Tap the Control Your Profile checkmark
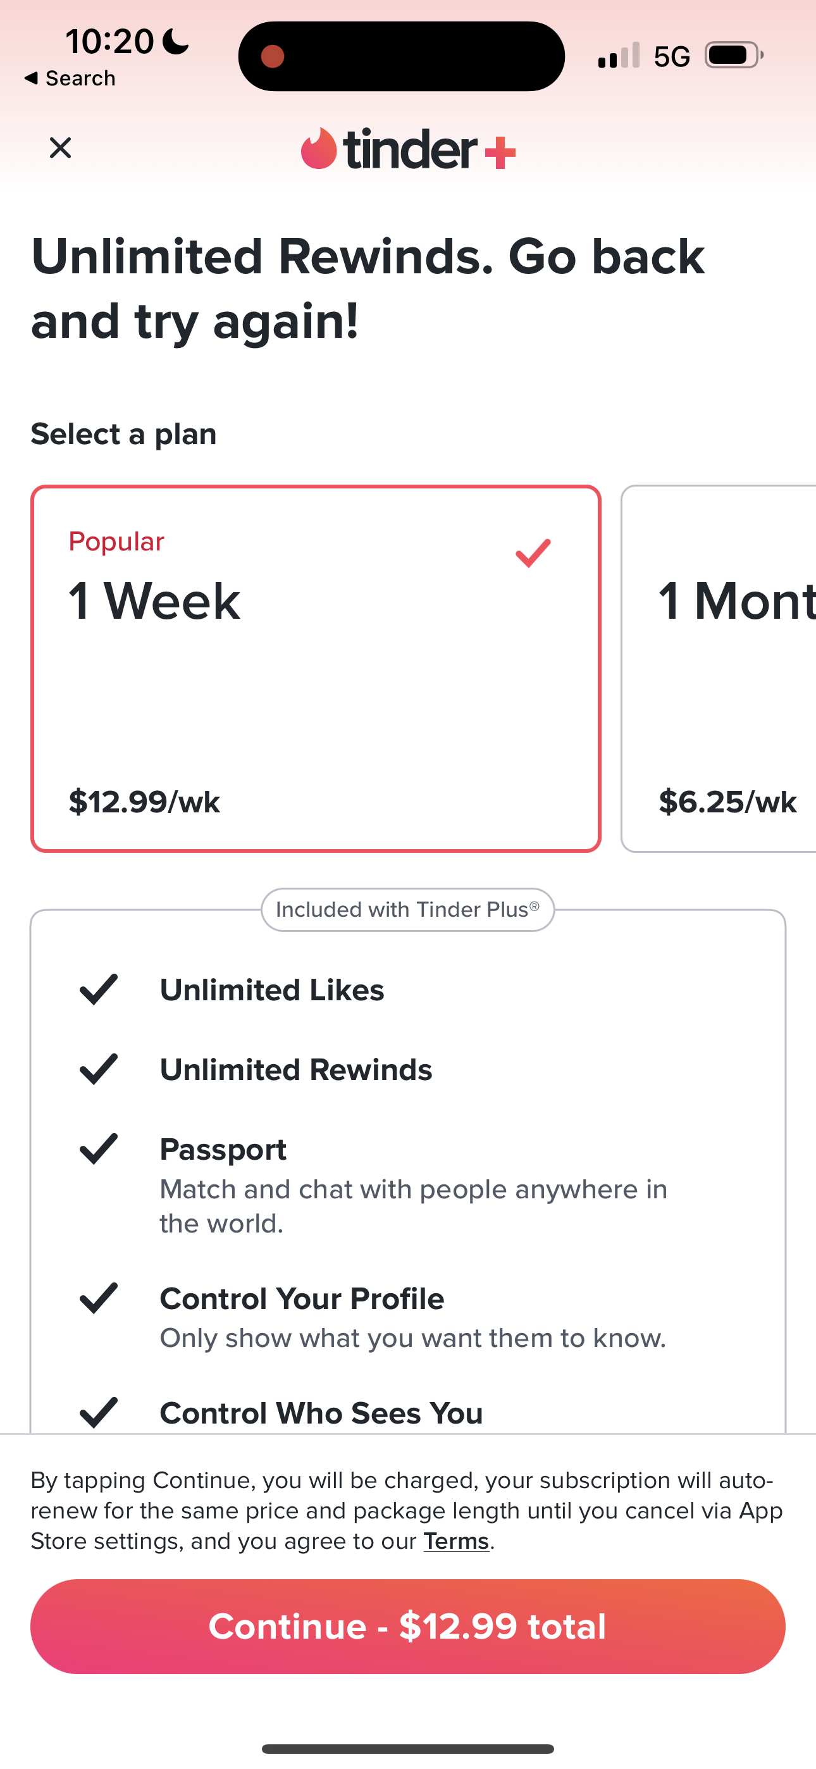The width and height of the screenshot is (816, 1769). pos(99,1298)
